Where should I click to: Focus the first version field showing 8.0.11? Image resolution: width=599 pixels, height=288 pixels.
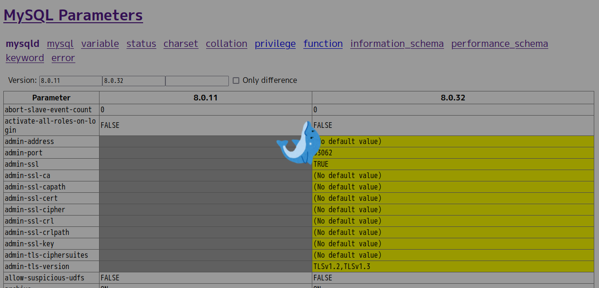click(71, 81)
